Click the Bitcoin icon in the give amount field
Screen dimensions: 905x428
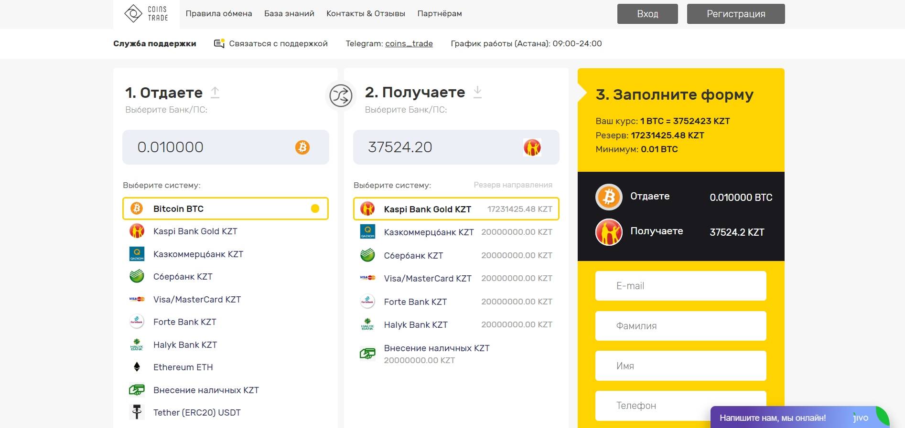(302, 147)
